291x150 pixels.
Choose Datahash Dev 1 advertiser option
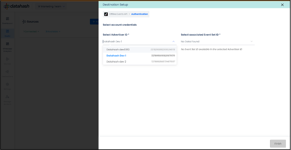click(140, 56)
